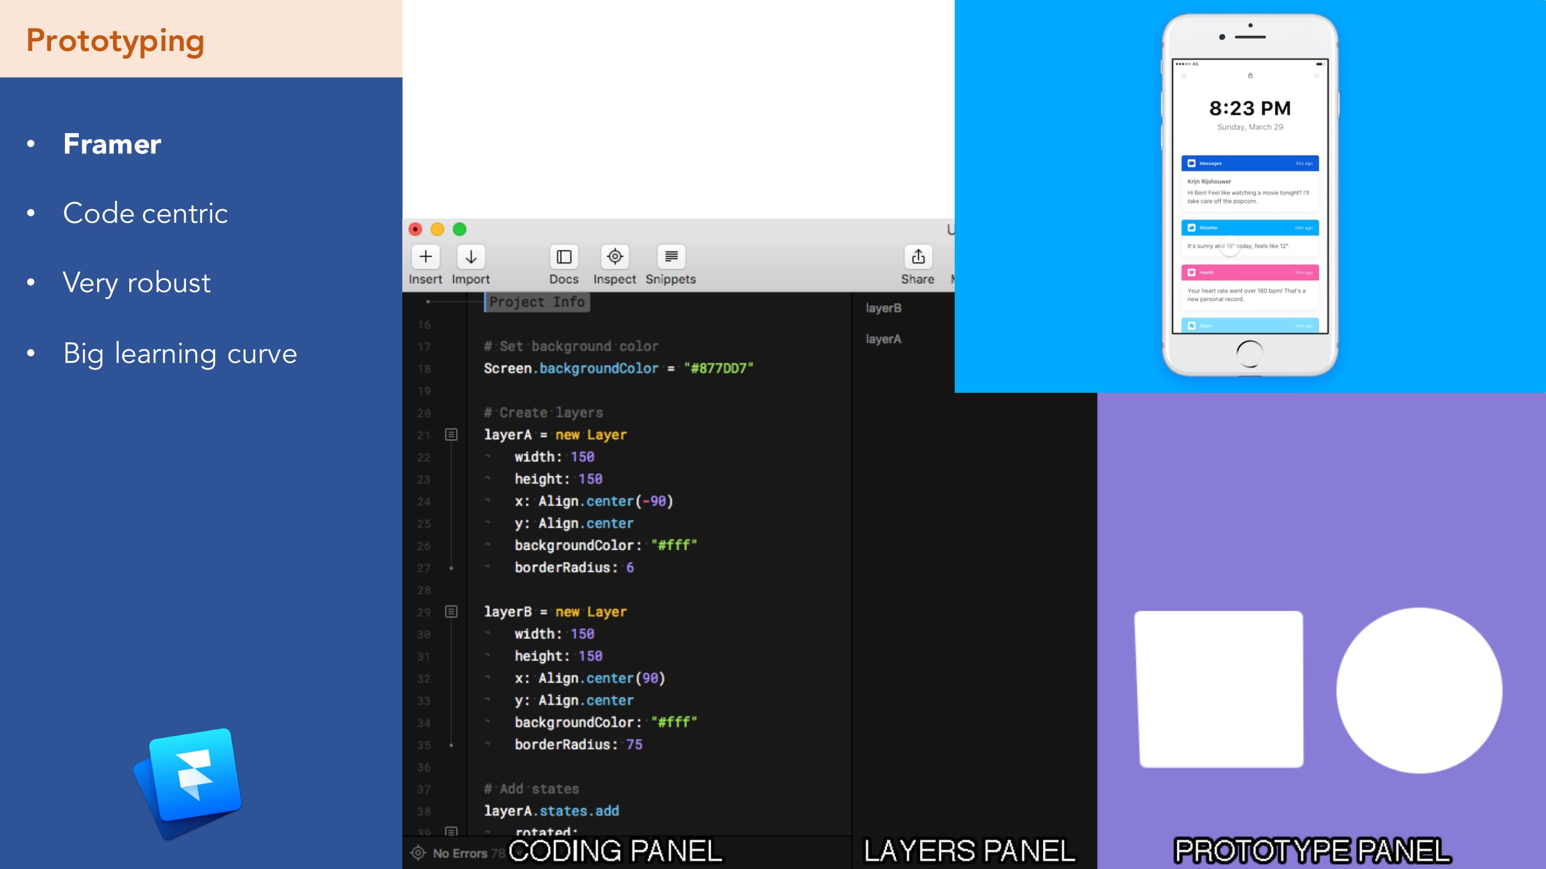Click the error inspector icon in status bar
The width and height of the screenshot is (1546, 869).
(419, 852)
